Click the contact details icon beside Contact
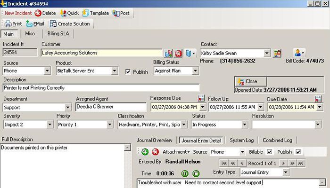The height and width of the screenshot is (188, 330). 277,53
